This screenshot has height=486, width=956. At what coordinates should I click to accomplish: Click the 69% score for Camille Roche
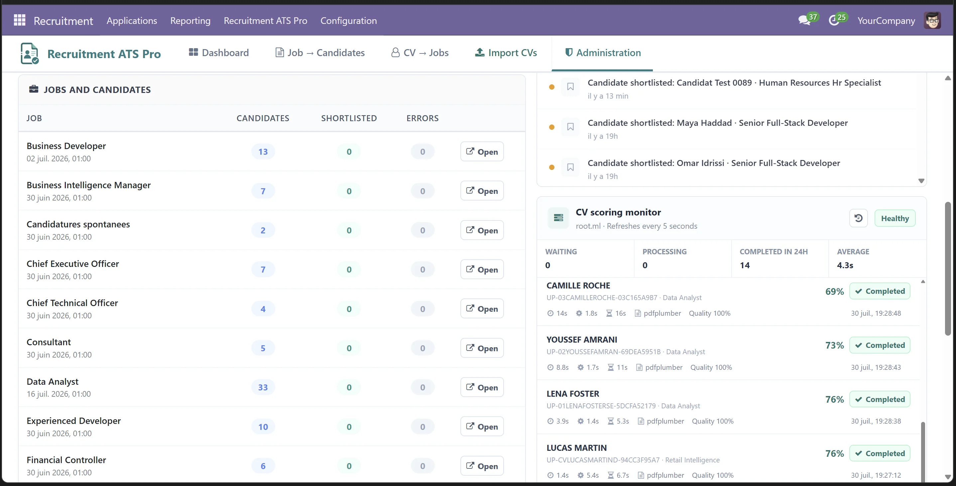[834, 291]
